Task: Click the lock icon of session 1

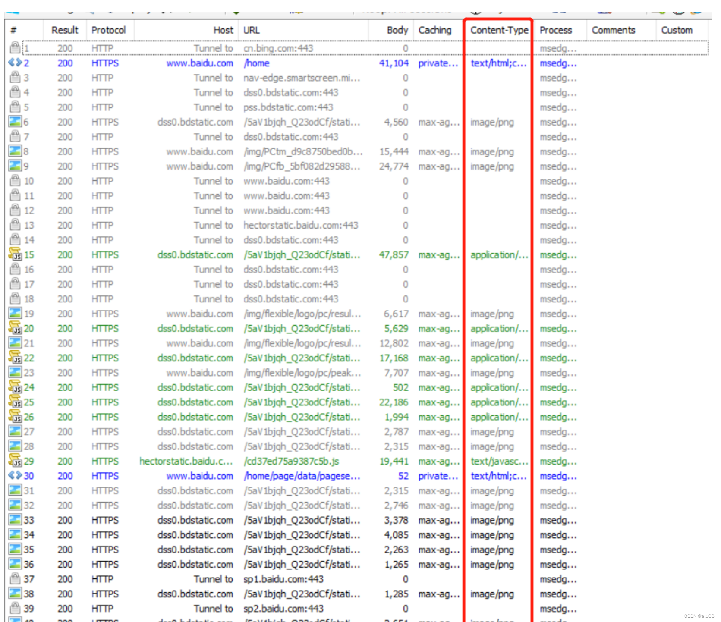Action: [15, 47]
